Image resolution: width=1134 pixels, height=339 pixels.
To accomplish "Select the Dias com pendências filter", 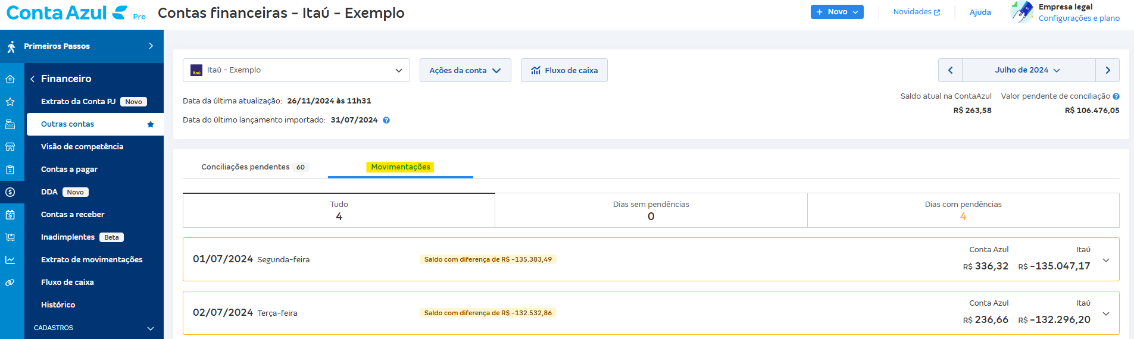I will pos(963,210).
